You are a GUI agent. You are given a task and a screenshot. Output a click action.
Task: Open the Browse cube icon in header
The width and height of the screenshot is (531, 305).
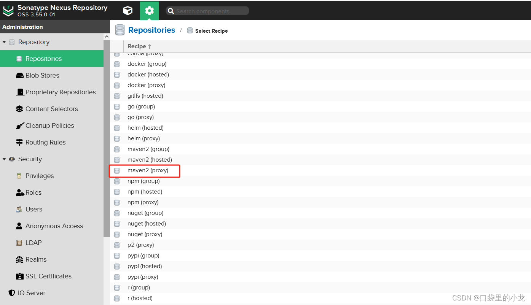coord(128,11)
